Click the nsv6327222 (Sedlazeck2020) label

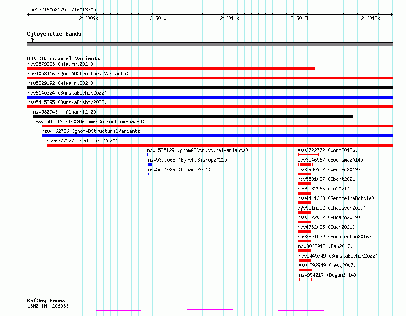point(82,141)
